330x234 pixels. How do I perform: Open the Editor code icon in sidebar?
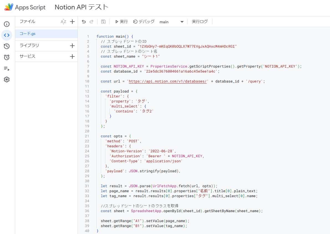click(x=7, y=35)
